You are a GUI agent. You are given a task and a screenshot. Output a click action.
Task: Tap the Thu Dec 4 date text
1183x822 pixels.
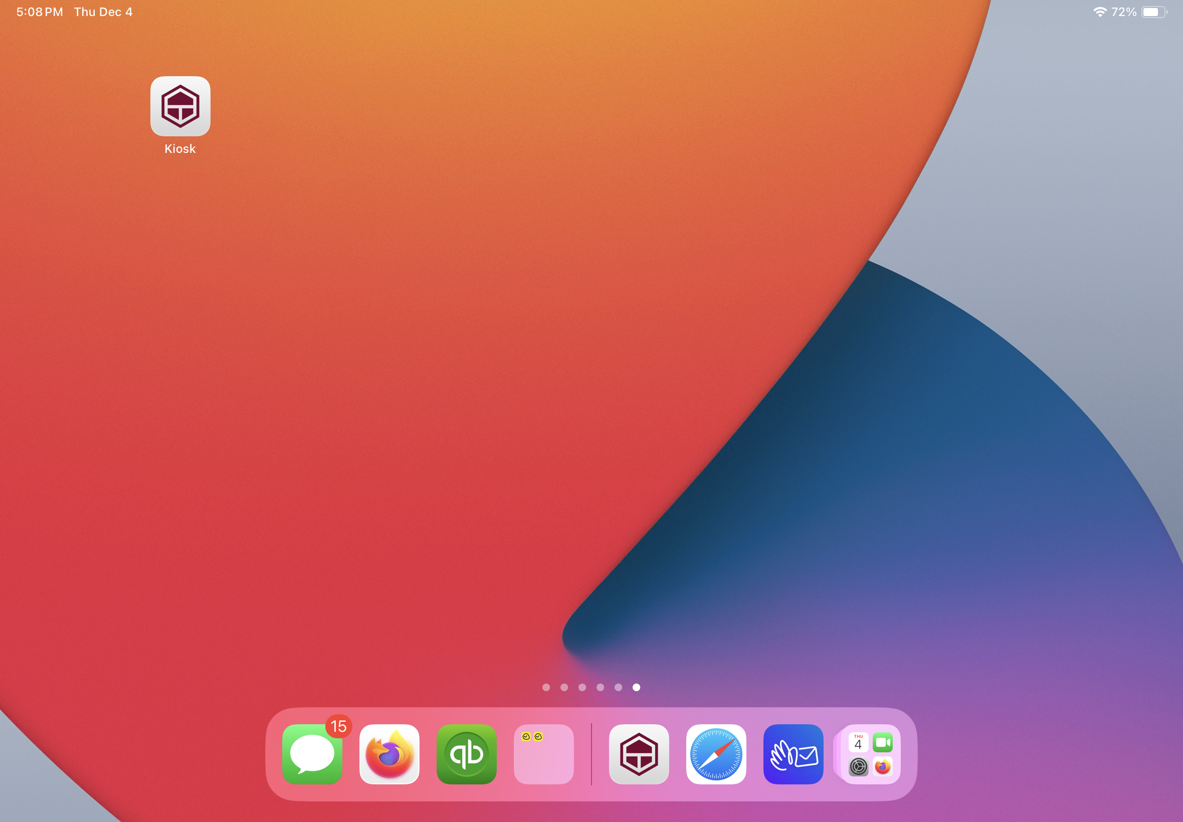click(x=103, y=12)
